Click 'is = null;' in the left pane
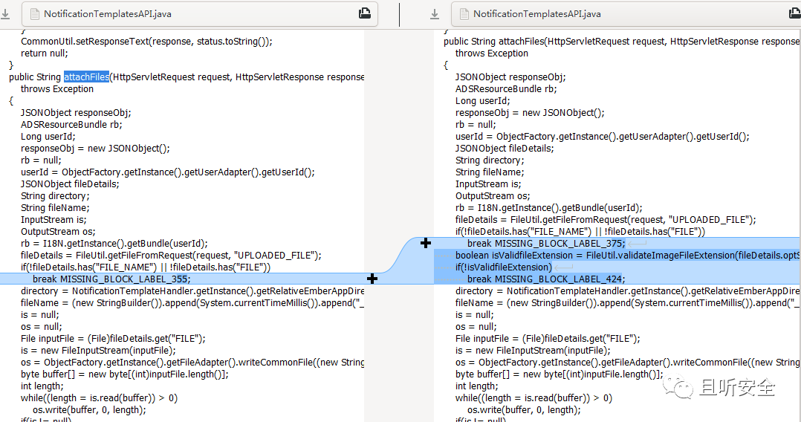 40,315
